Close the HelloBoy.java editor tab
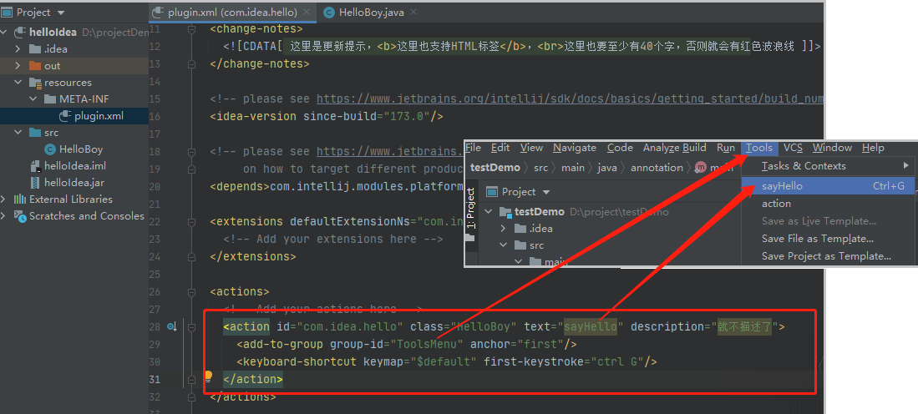 (x=414, y=13)
